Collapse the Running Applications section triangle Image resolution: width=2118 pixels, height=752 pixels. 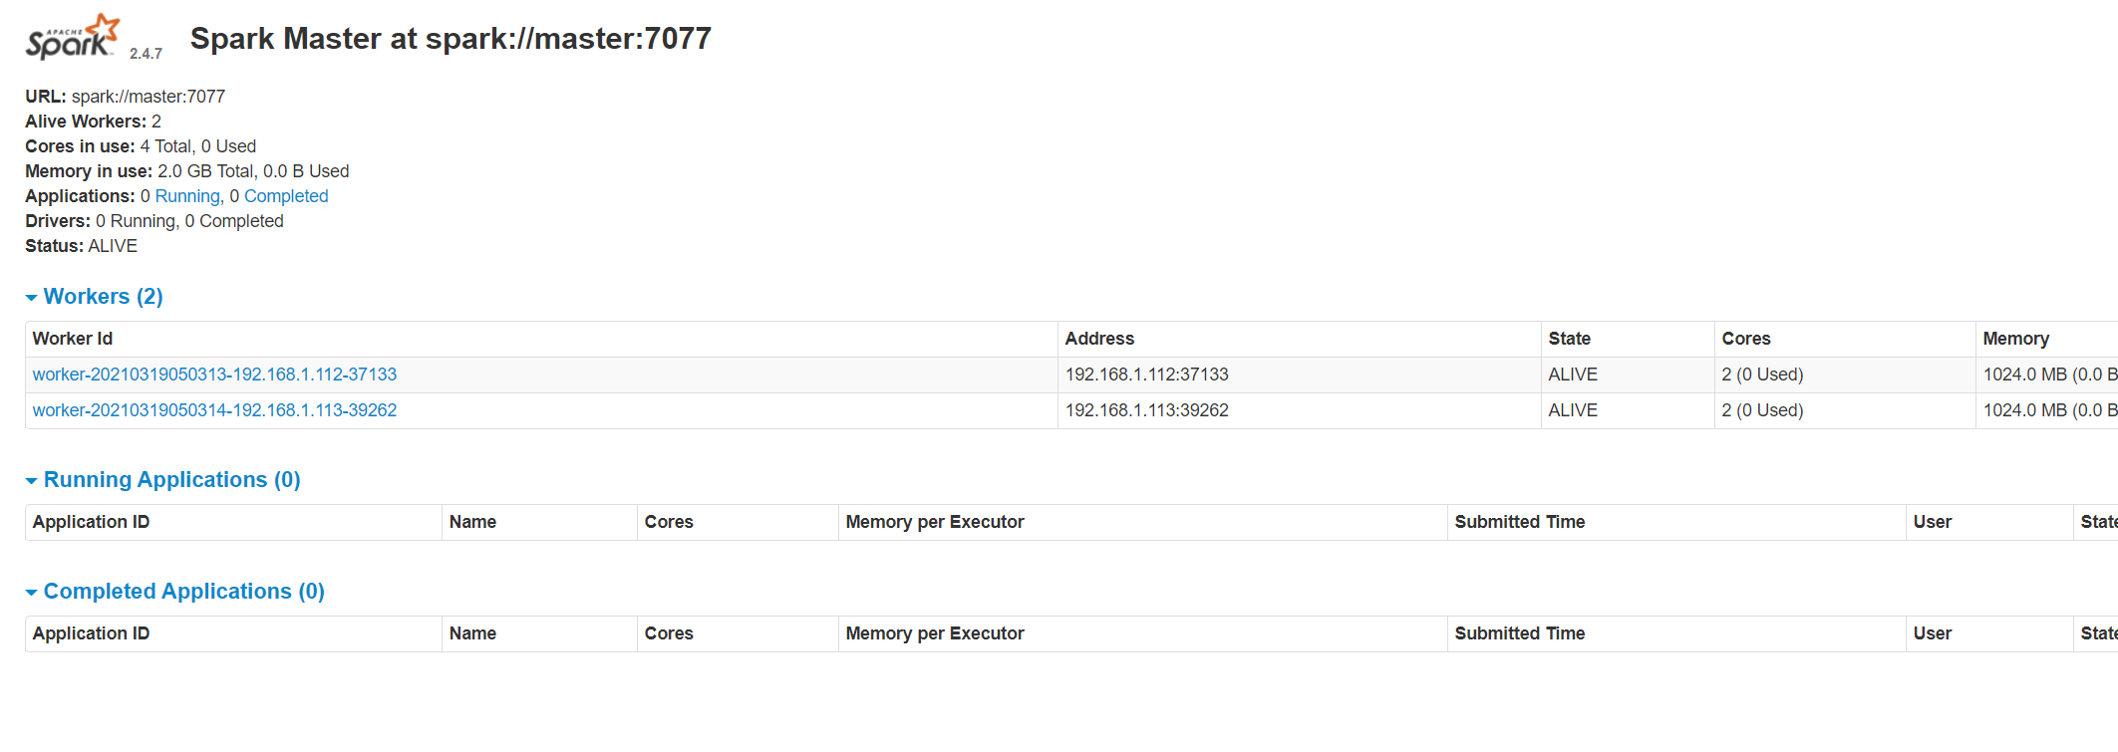(33, 480)
